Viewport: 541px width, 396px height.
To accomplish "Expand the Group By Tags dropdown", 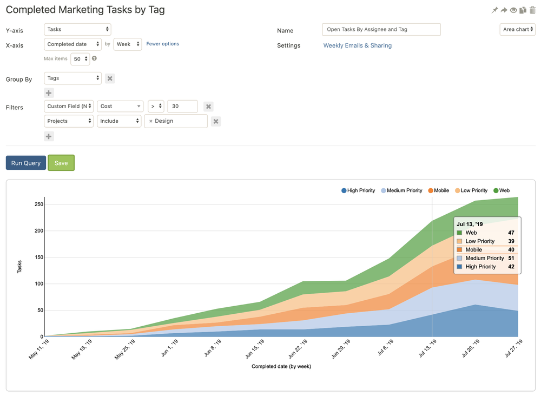I will pyautogui.click(x=72, y=78).
